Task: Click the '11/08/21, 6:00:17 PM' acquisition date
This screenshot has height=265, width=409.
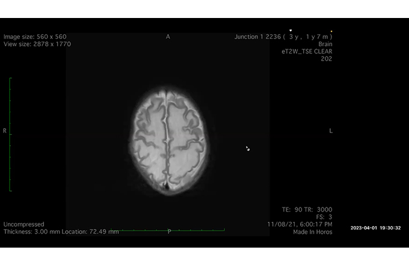Action: [300, 224]
